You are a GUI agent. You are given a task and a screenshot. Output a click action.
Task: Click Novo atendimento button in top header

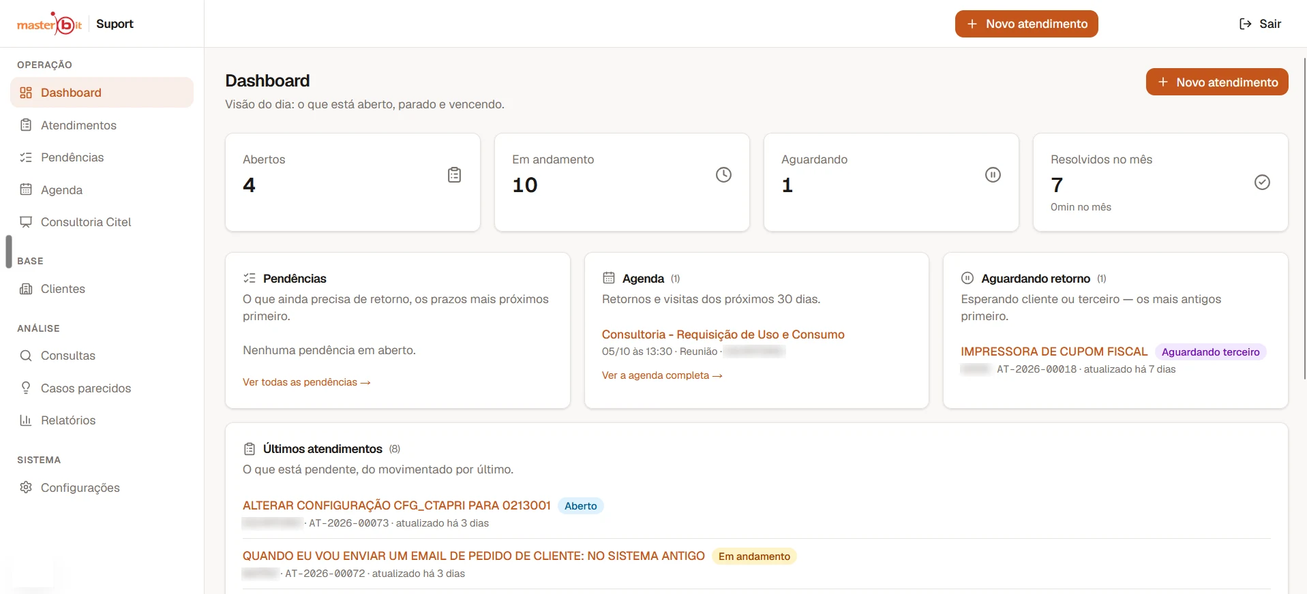(1026, 24)
